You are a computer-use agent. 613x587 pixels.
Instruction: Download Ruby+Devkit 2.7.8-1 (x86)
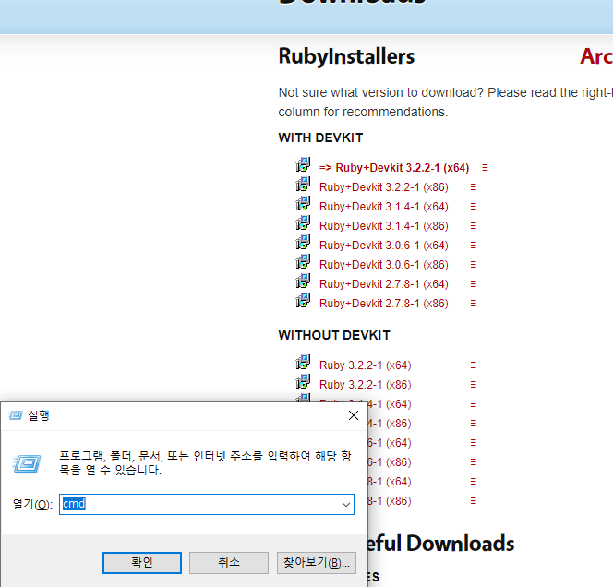click(383, 304)
